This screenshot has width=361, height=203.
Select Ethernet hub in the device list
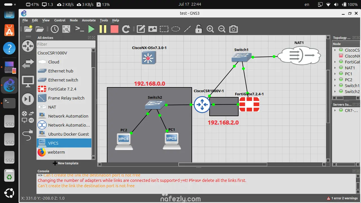[x=64, y=71]
